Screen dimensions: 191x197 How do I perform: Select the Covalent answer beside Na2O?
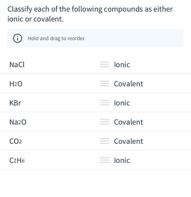point(129,122)
